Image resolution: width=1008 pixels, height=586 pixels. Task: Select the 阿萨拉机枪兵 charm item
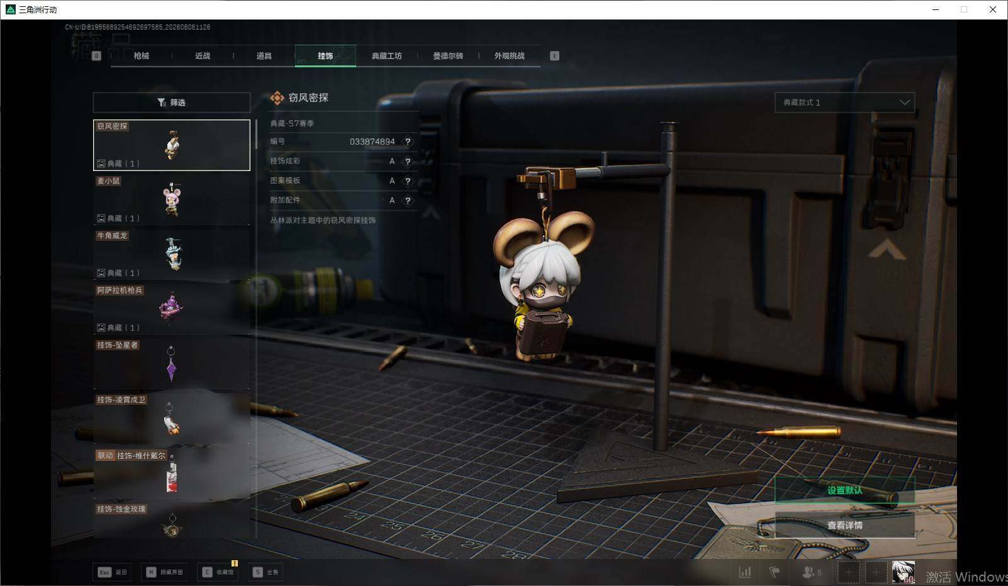click(172, 309)
